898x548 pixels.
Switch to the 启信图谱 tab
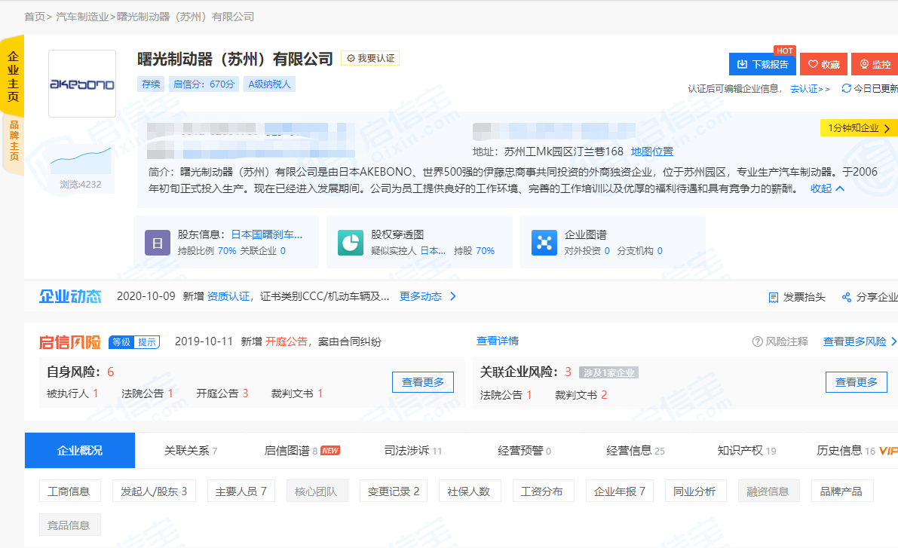point(302,451)
